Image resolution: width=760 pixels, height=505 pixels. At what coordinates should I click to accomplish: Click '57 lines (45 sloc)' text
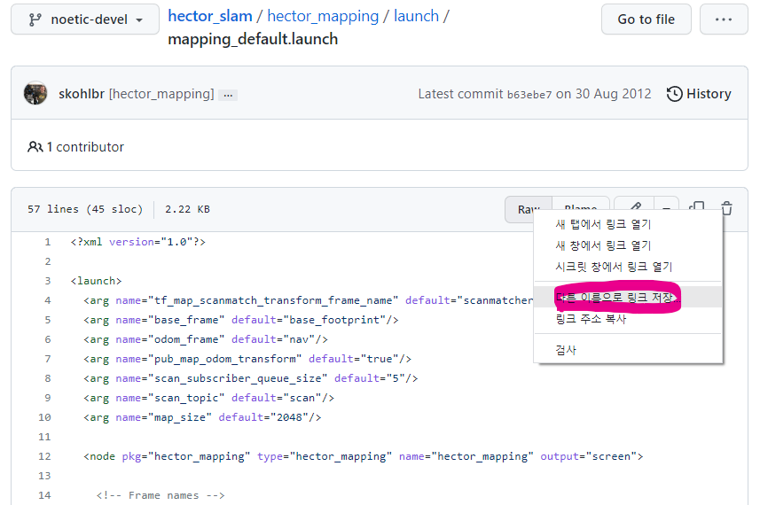tap(85, 209)
